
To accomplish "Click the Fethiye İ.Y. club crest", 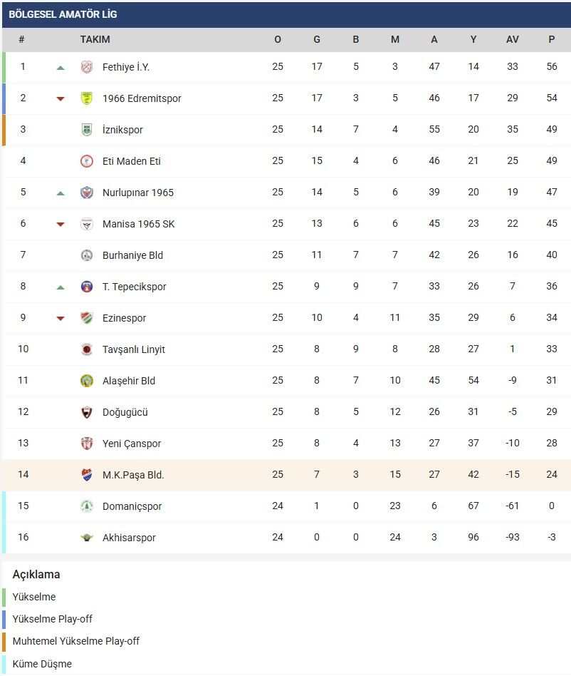I will pyautogui.click(x=86, y=67).
